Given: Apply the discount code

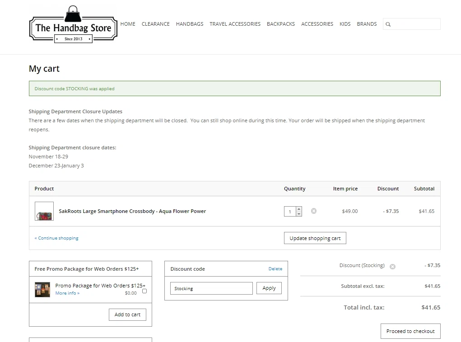Looking at the screenshot, I should (269, 288).
